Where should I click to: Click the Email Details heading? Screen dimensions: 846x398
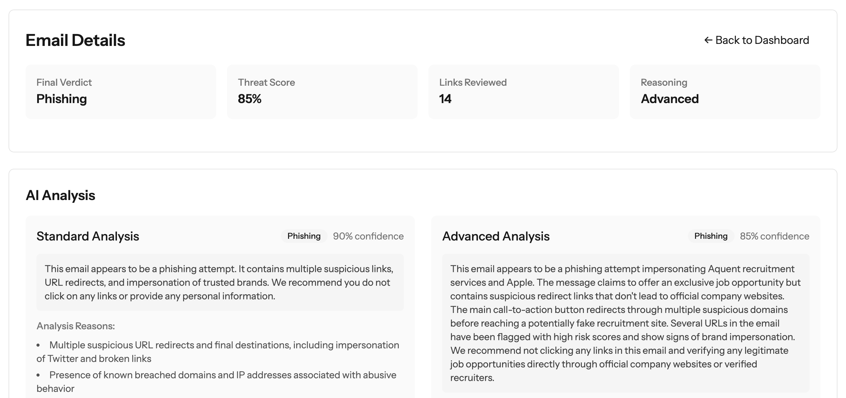coord(75,40)
